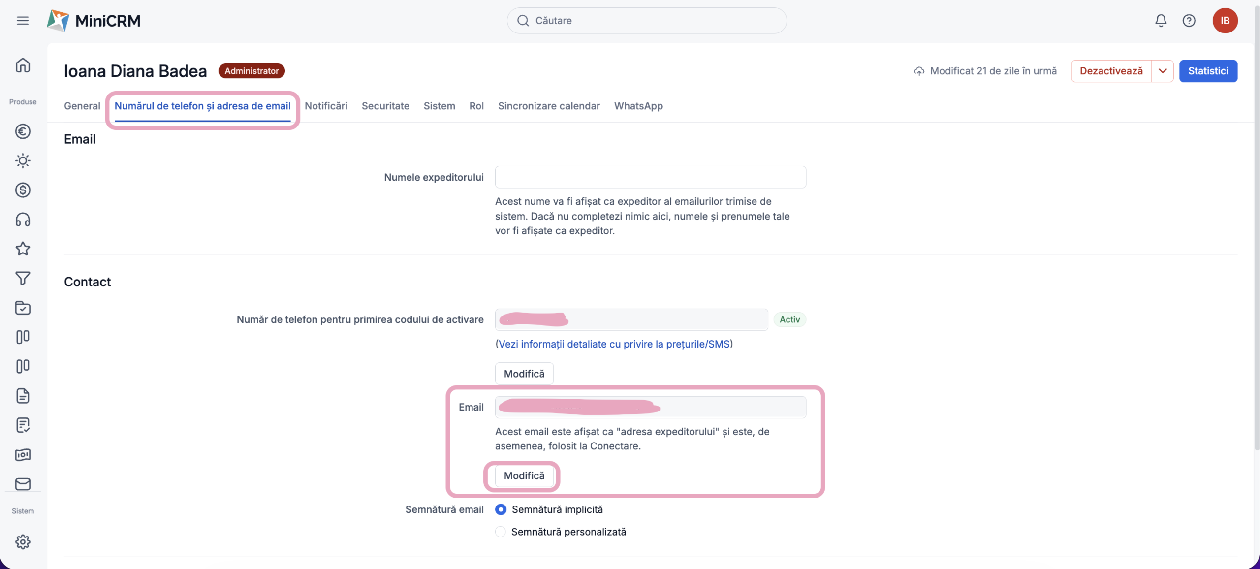Viewport: 1260px width, 569px height.
Task: Click the home icon in sidebar
Action: (23, 65)
